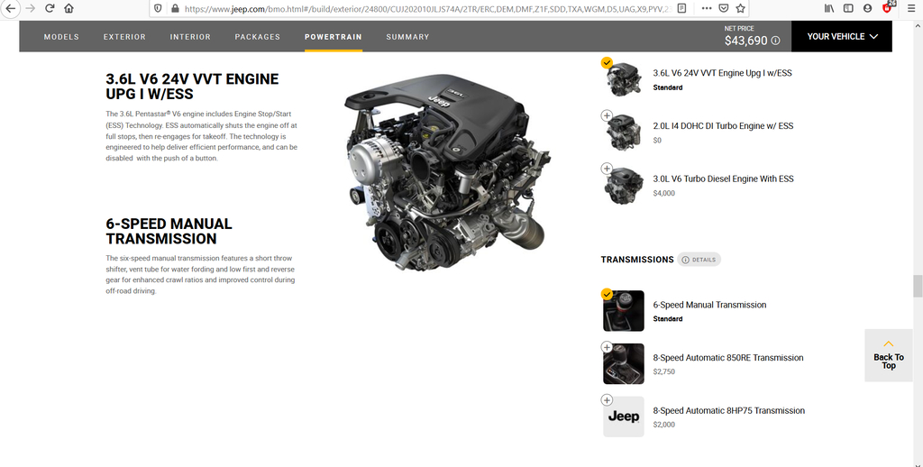Select 3.0L V6 Turbo Diesel label

point(723,179)
